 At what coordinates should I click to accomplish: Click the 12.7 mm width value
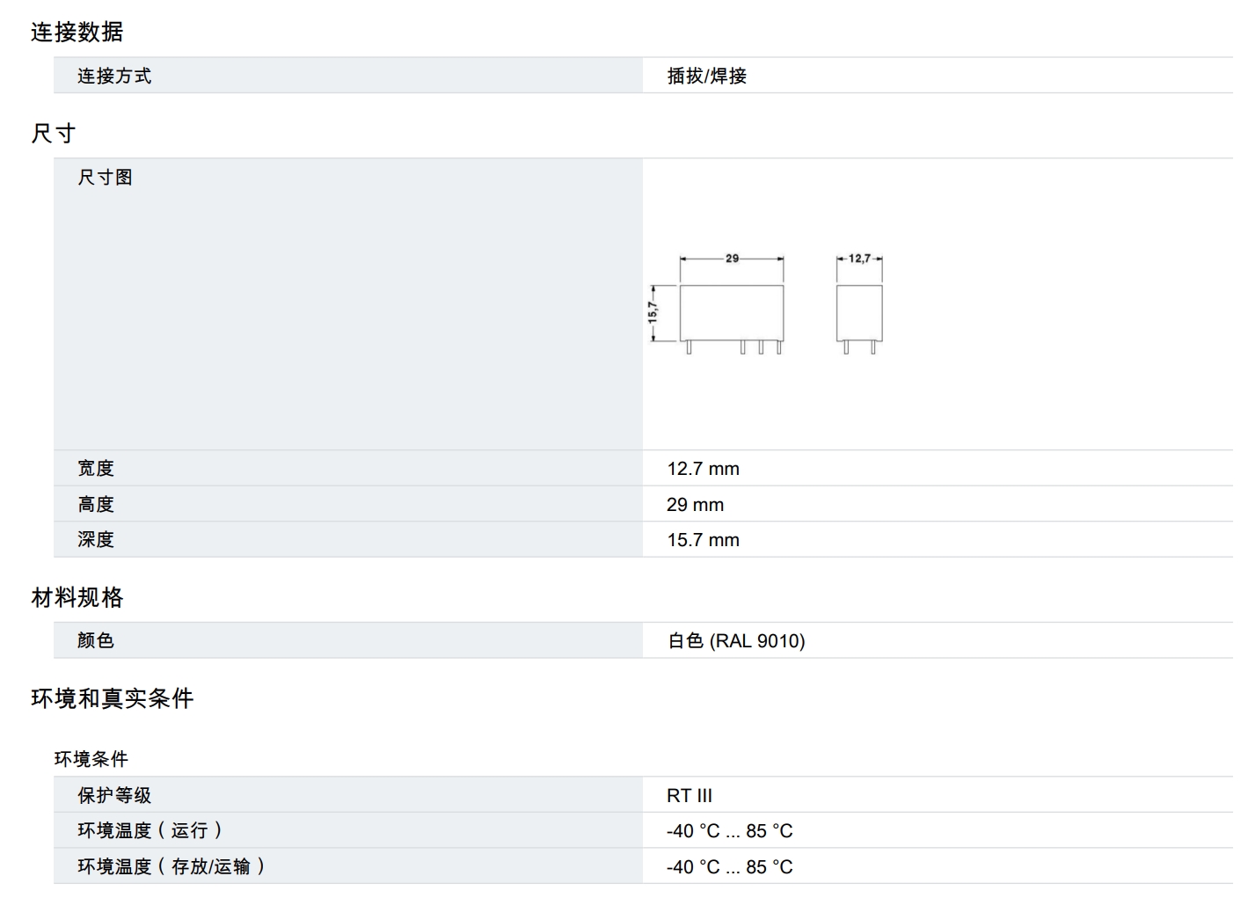click(703, 469)
